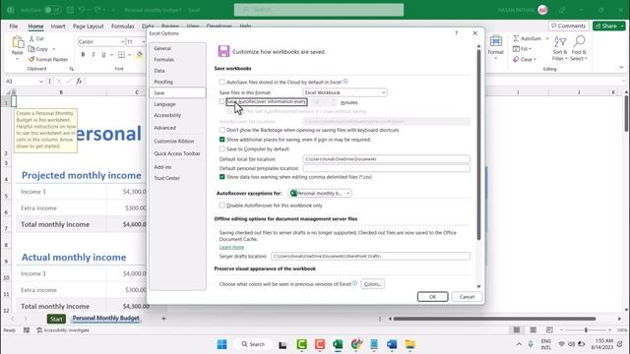Click Cancel in Excel Options
The height and width of the screenshot is (354, 630).
(x=467, y=297)
